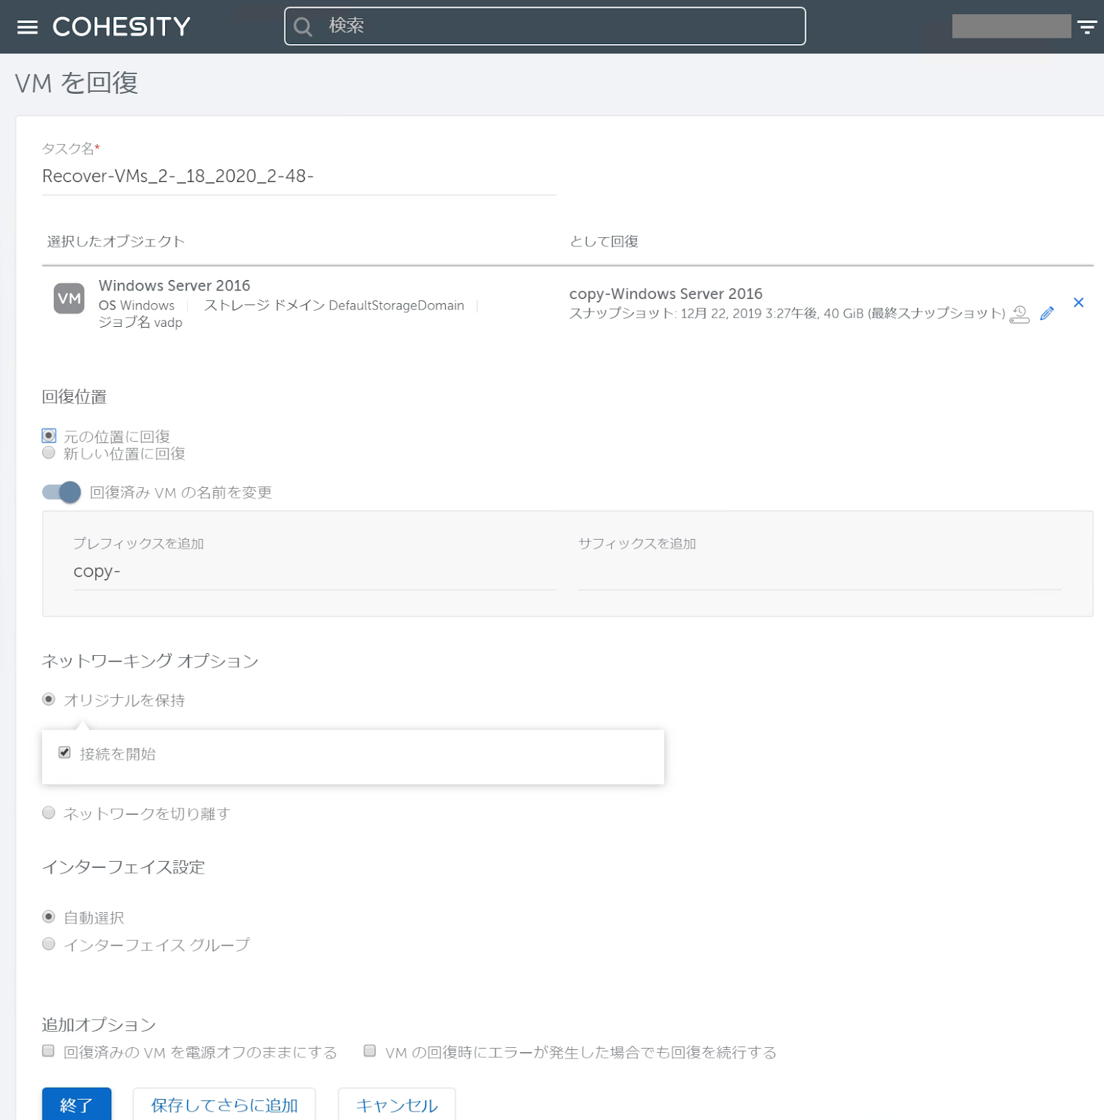Check 回復済みの VM を電源オフのままにする
The height and width of the screenshot is (1120, 1104).
tap(48, 1051)
